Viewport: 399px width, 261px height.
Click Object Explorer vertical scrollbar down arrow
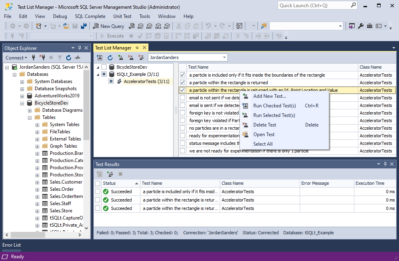(87, 228)
